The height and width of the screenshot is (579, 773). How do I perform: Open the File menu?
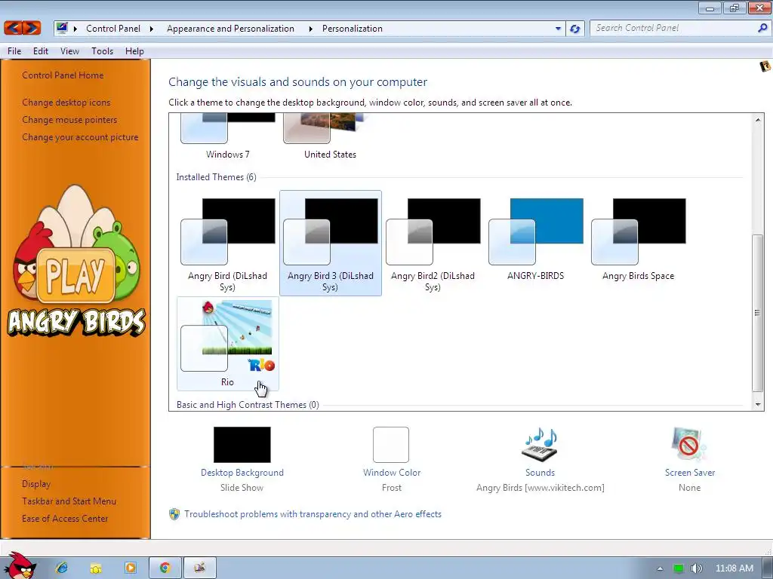click(x=14, y=51)
